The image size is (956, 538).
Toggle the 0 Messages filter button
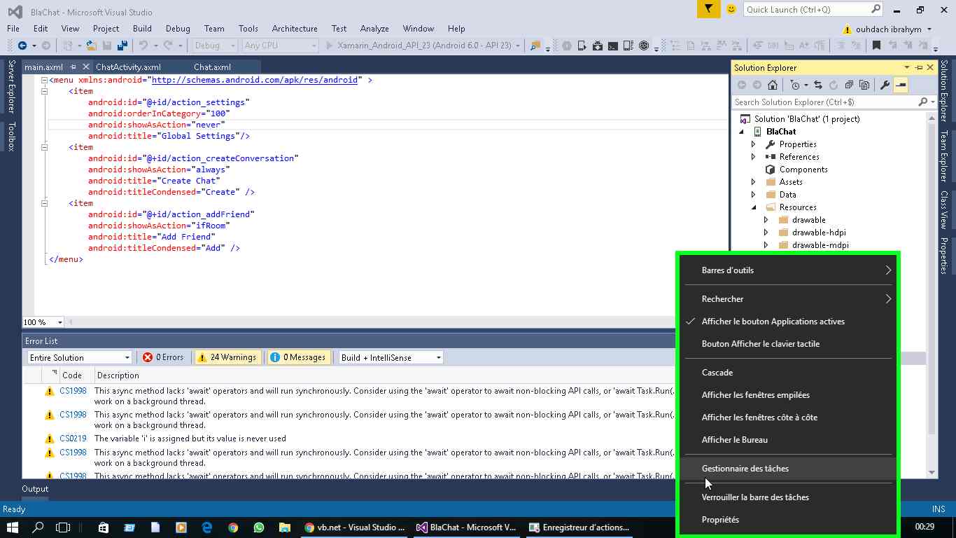point(299,357)
